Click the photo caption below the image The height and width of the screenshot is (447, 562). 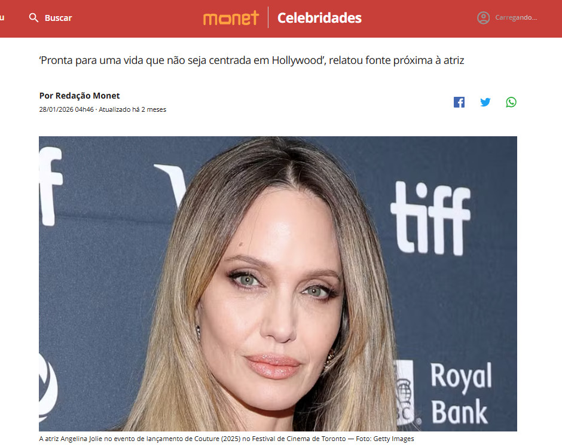pos(227,439)
